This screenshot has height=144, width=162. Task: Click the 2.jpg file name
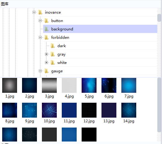[x=29, y=96]
